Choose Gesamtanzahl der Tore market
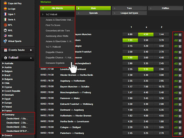 (x=57, y=31)
